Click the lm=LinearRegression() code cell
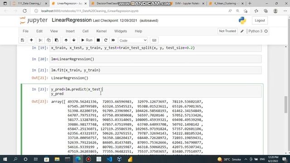290x163 pixels. click(x=155, y=59)
